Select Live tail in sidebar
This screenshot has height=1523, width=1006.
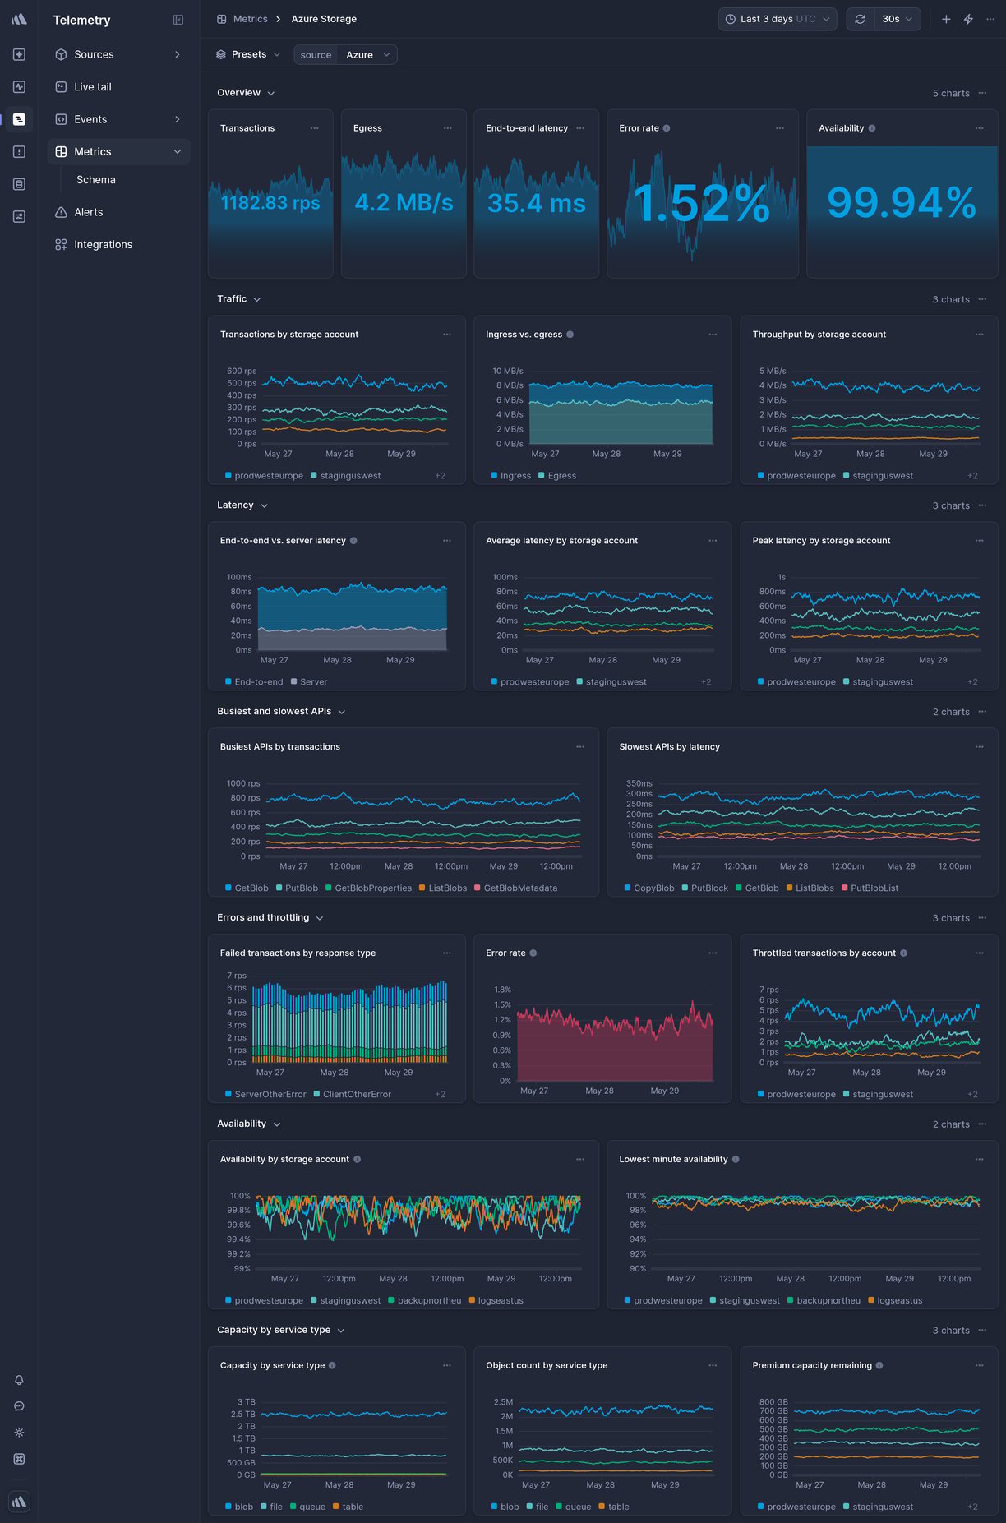point(118,86)
